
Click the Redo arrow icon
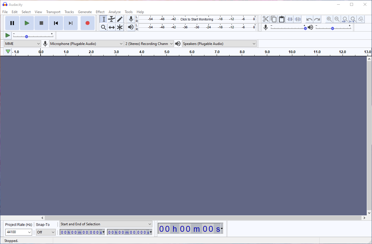317,19
